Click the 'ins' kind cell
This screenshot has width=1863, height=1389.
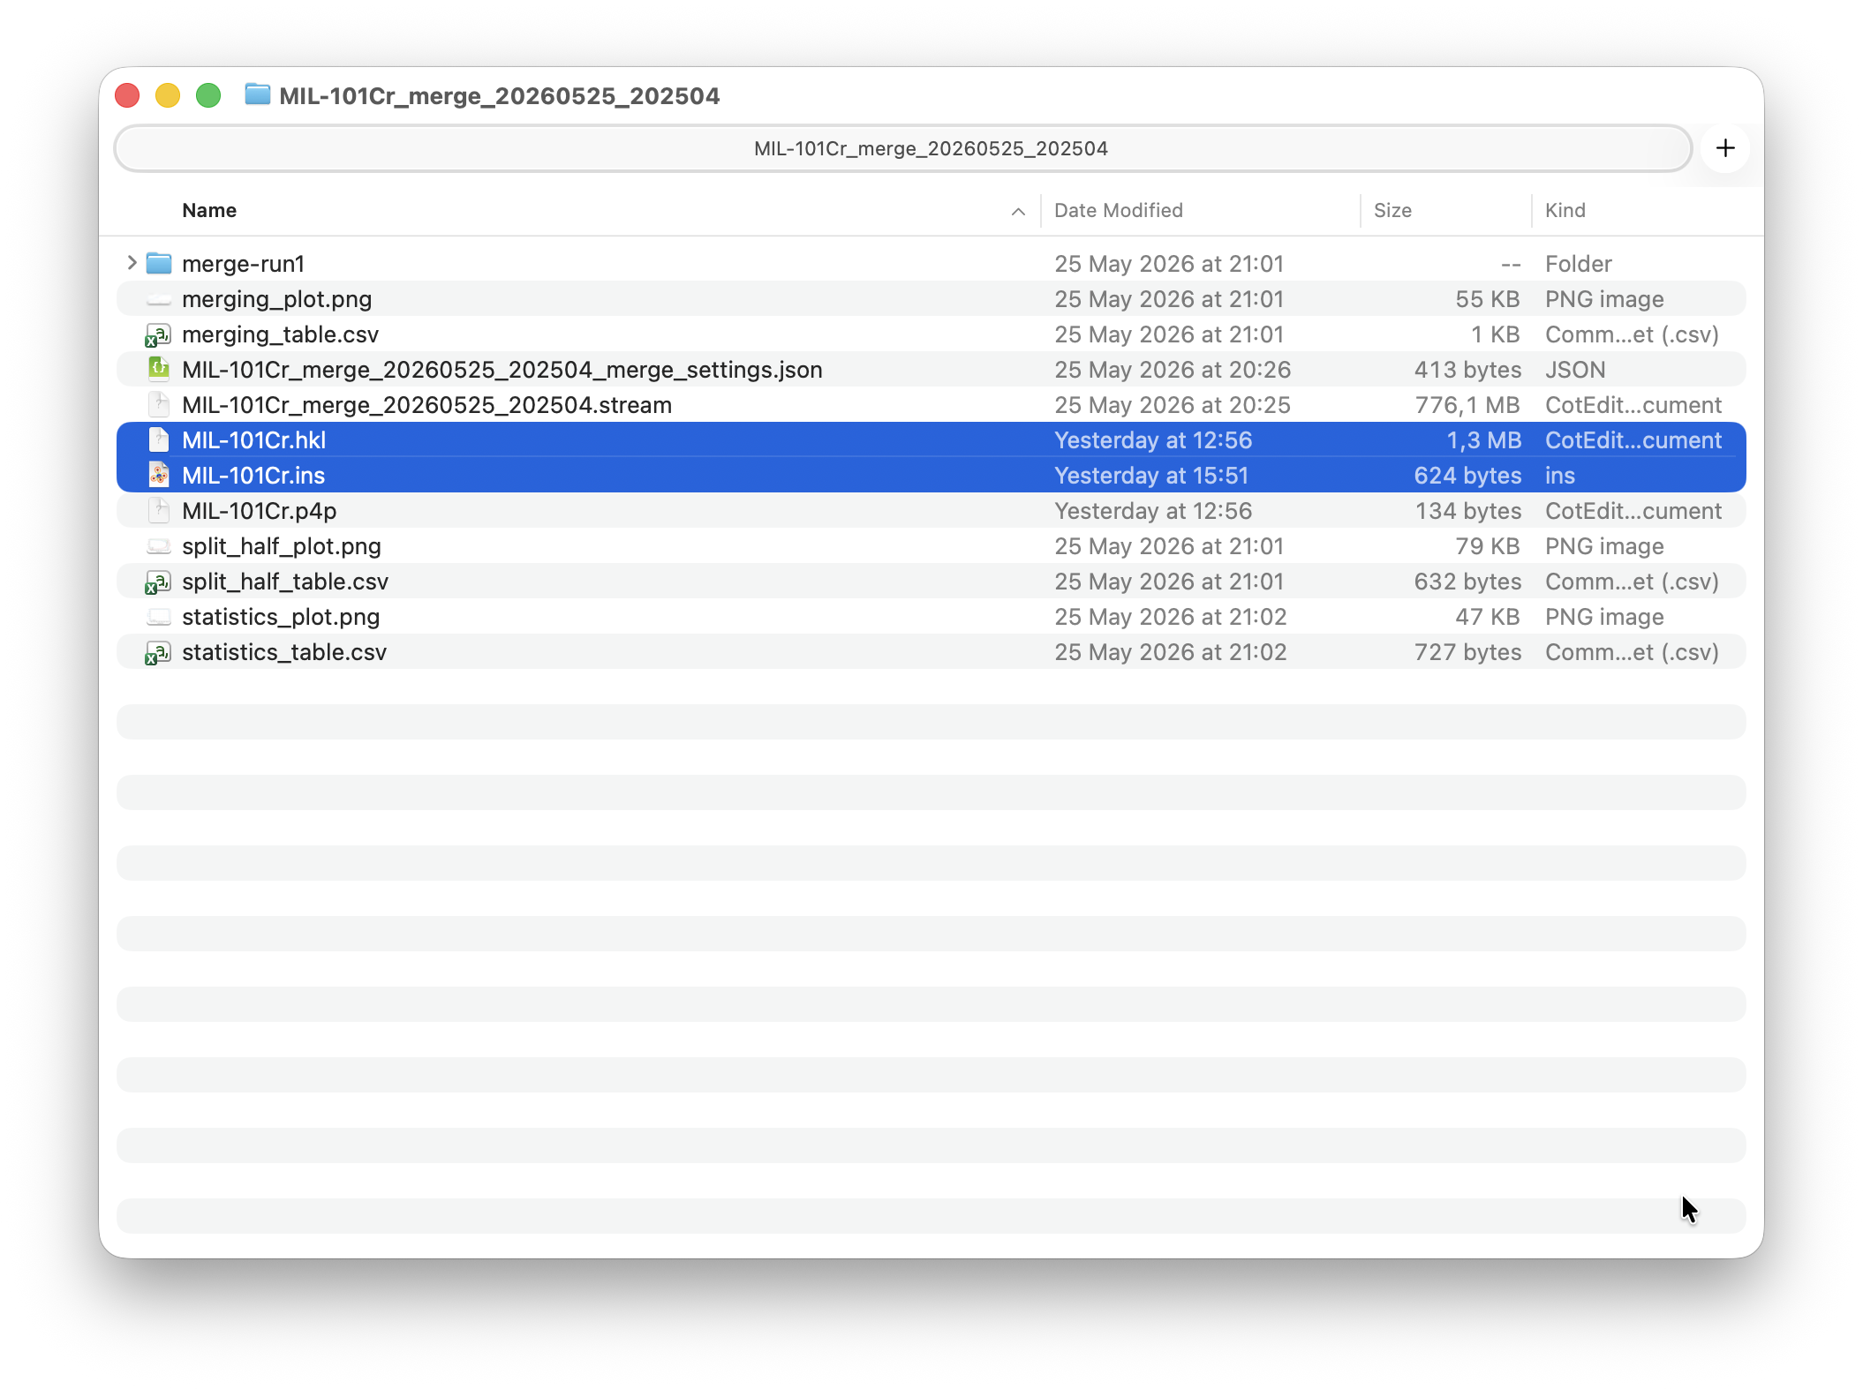(1559, 476)
